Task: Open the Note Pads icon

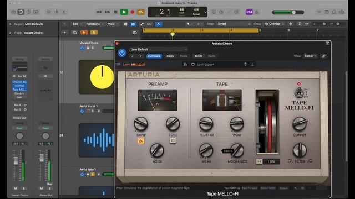Action: pos(327,12)
